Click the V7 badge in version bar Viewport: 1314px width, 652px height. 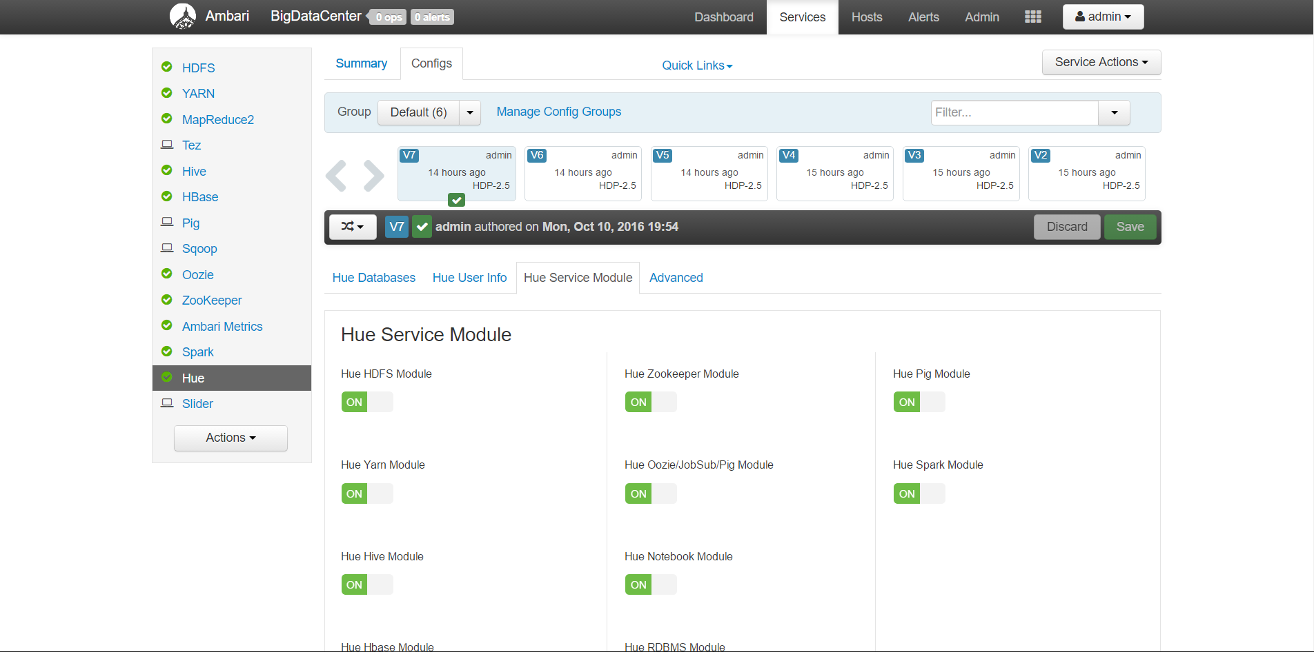point(397,227)
